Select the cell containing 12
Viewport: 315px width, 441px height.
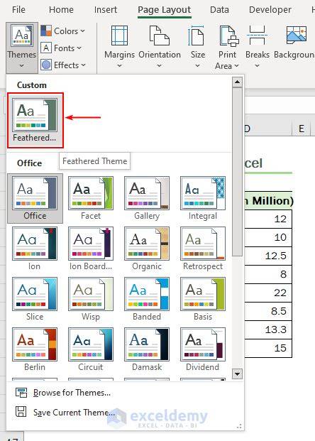click(x=268, y=219)
